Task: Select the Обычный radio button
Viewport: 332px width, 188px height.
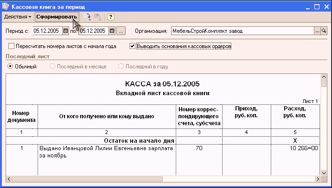Action: [x=10, y=67]
